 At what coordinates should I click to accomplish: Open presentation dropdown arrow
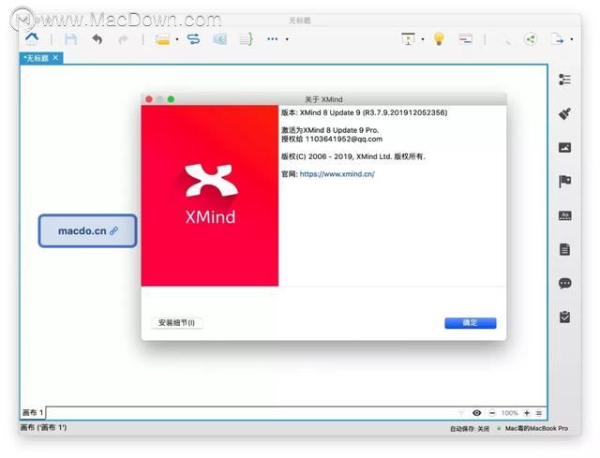pyautogui.click(x=423, y=39)
